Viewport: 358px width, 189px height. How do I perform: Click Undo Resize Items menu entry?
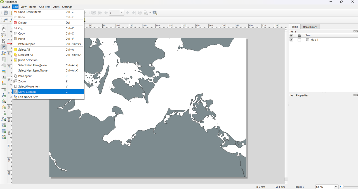point(30,12)
